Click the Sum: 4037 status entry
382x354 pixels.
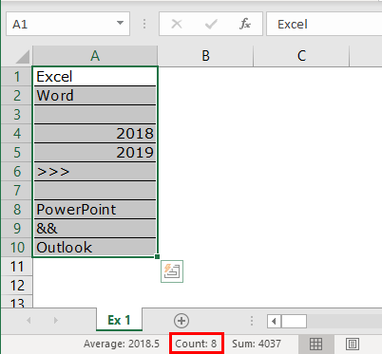pyautogui.click(x=257, y=344)
